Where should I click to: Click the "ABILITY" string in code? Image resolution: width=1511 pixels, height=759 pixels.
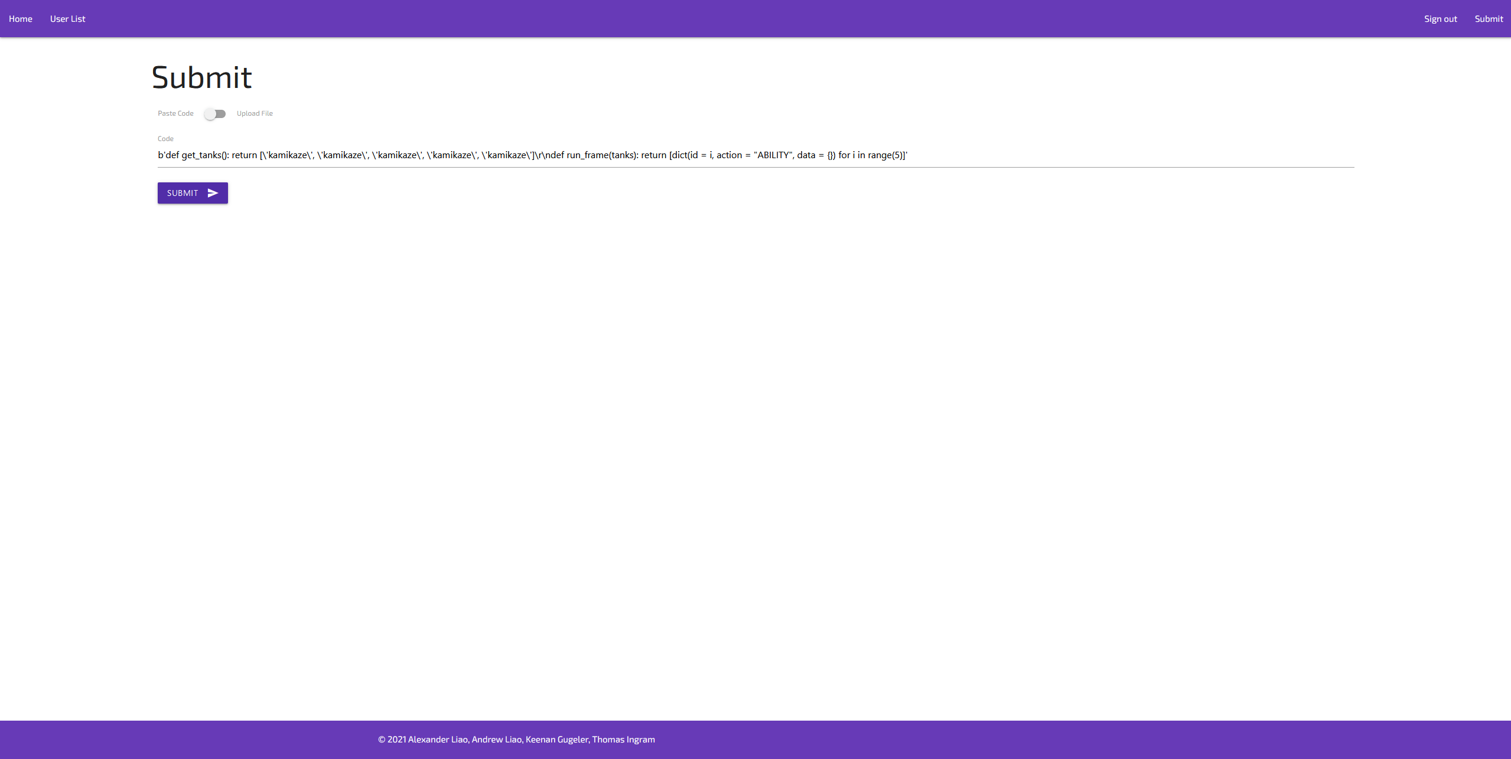point(773,155)
